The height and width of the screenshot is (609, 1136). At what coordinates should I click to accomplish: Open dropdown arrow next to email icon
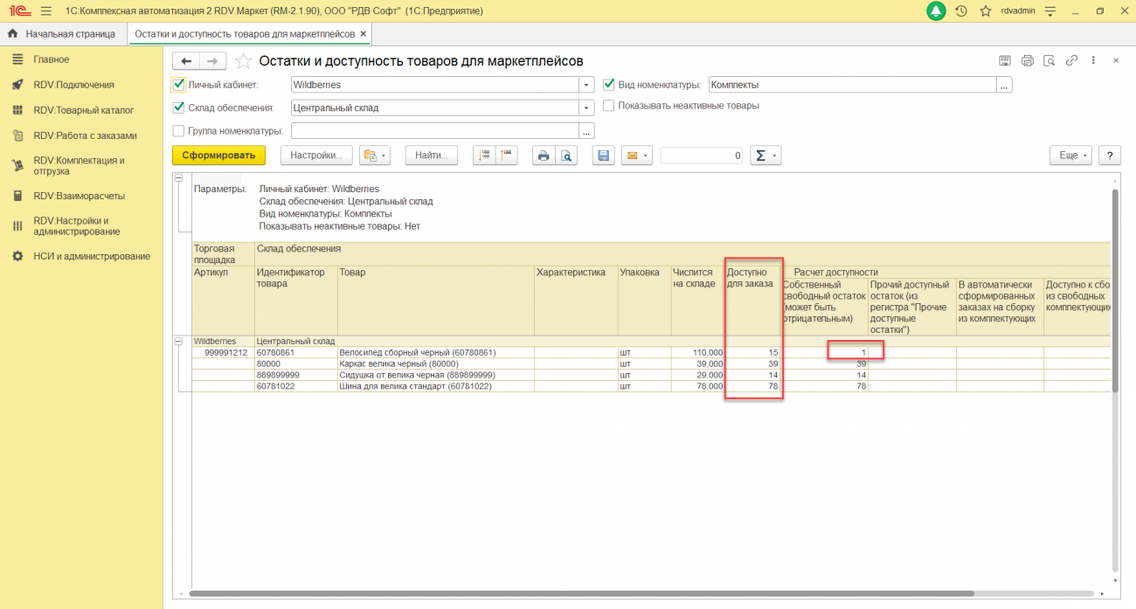coord(648,156)
